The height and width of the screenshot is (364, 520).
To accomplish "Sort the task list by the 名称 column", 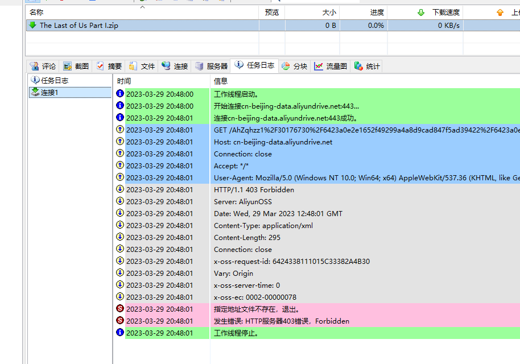I will tap(142, 13).
